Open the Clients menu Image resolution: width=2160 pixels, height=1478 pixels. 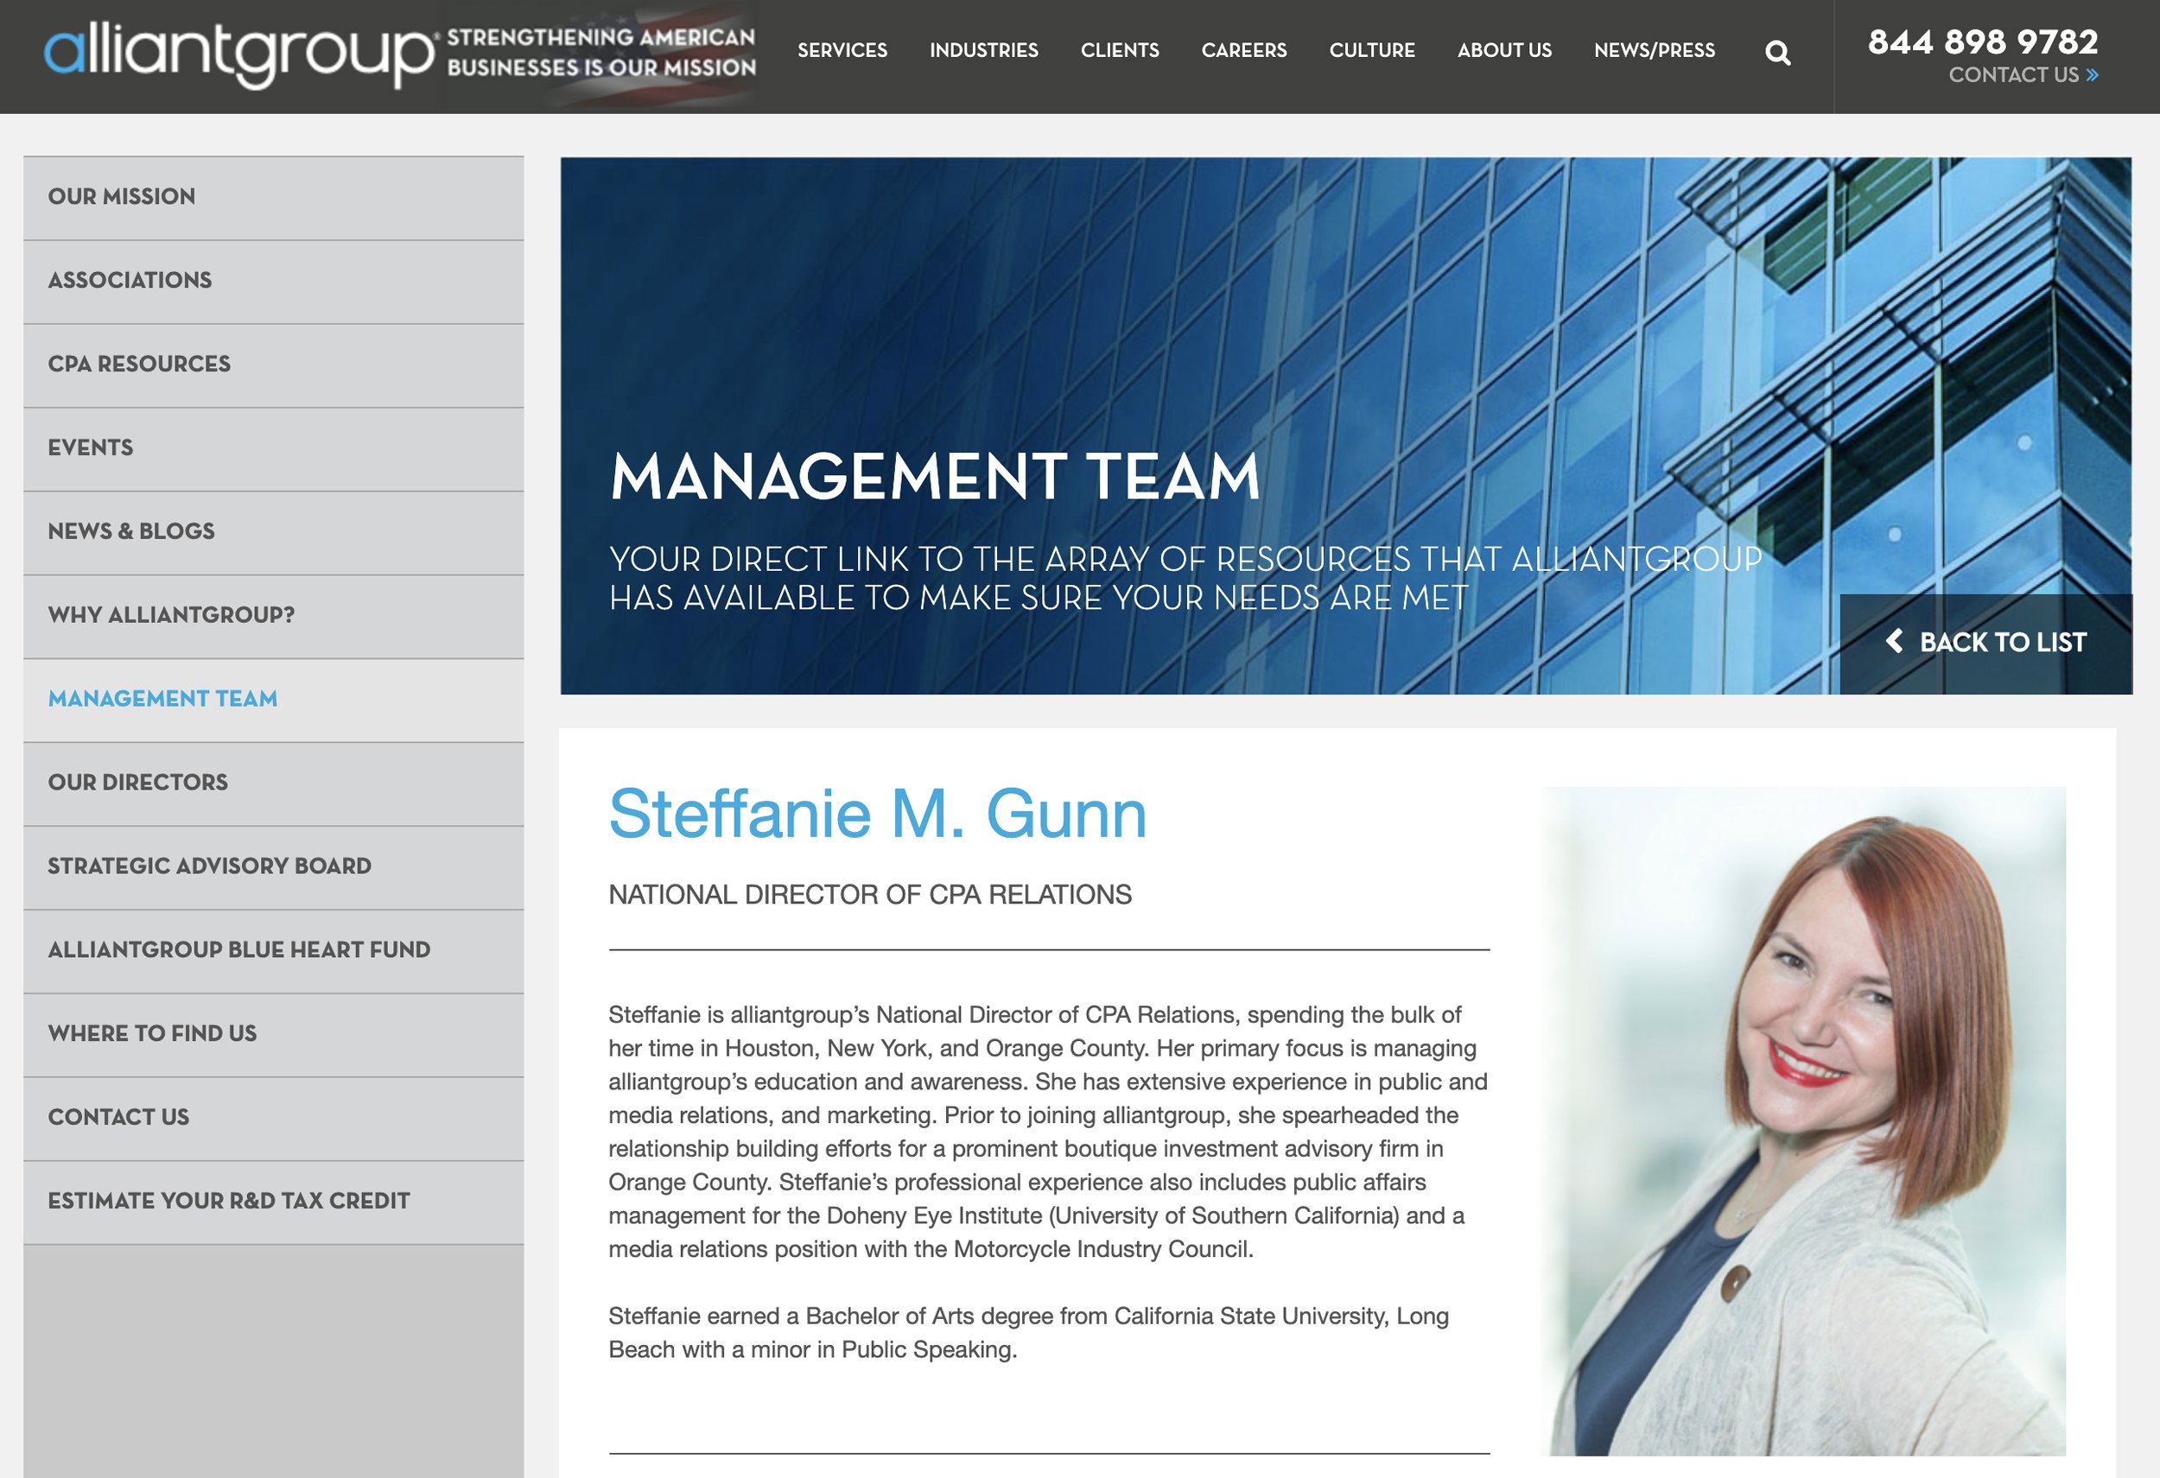1119,50
